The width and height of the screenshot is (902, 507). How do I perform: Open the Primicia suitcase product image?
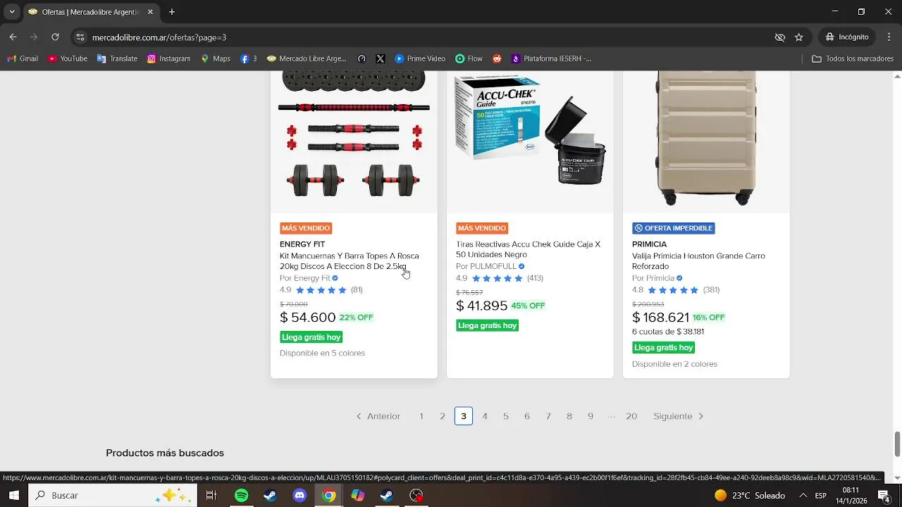(x=706, y=141)
